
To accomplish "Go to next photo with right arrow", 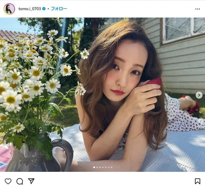I will coord(199,95).
